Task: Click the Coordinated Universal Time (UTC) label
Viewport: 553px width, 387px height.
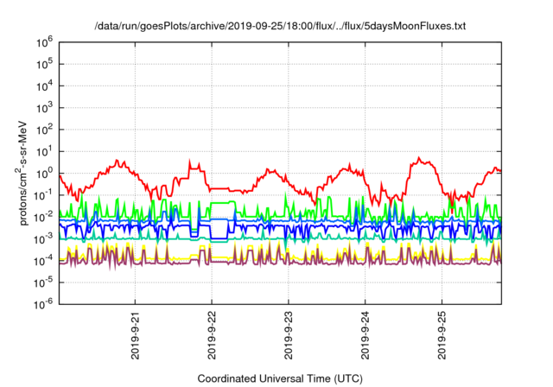Action: click(280, 379)
